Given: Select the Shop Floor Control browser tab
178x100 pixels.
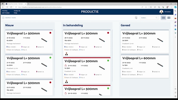Looking at the screenshot, I should (16, 4).
